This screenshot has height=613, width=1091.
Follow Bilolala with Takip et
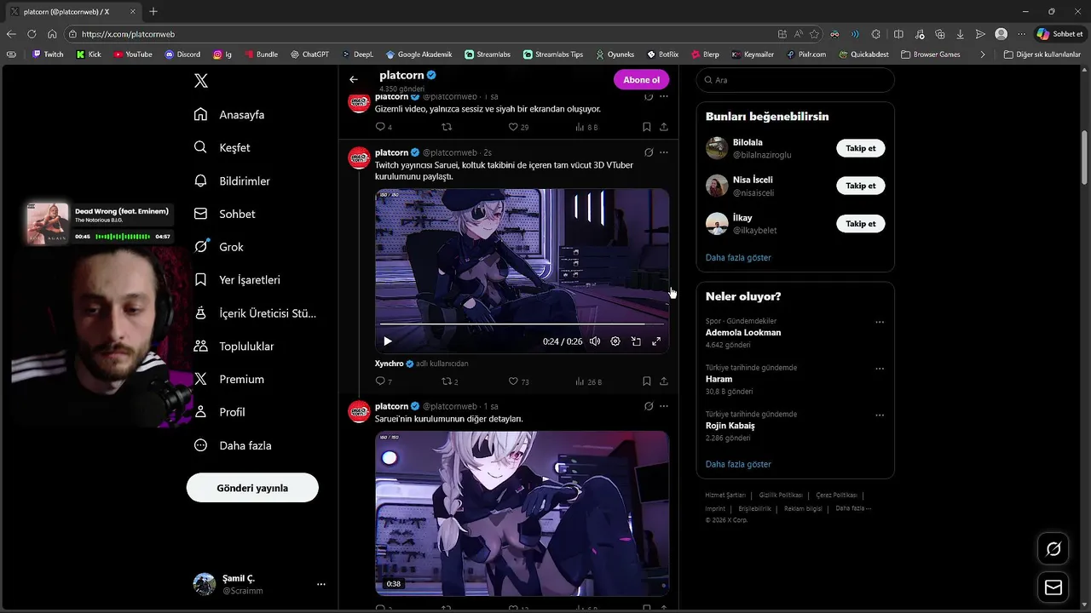[861, 148]
